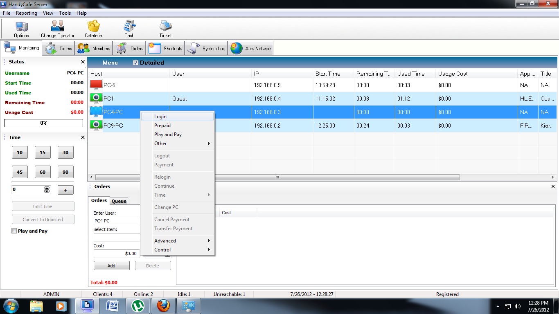Screen dimensions: 559x314
Task: Expand the Advanced submenu
Action: click(178, 241)
